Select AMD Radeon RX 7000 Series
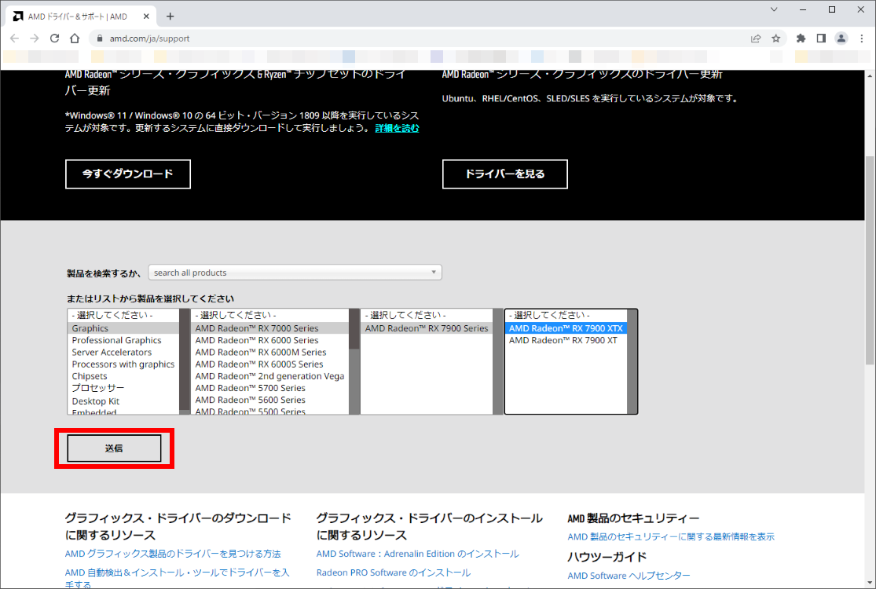876x589 pixels. (x=269, y=328)
